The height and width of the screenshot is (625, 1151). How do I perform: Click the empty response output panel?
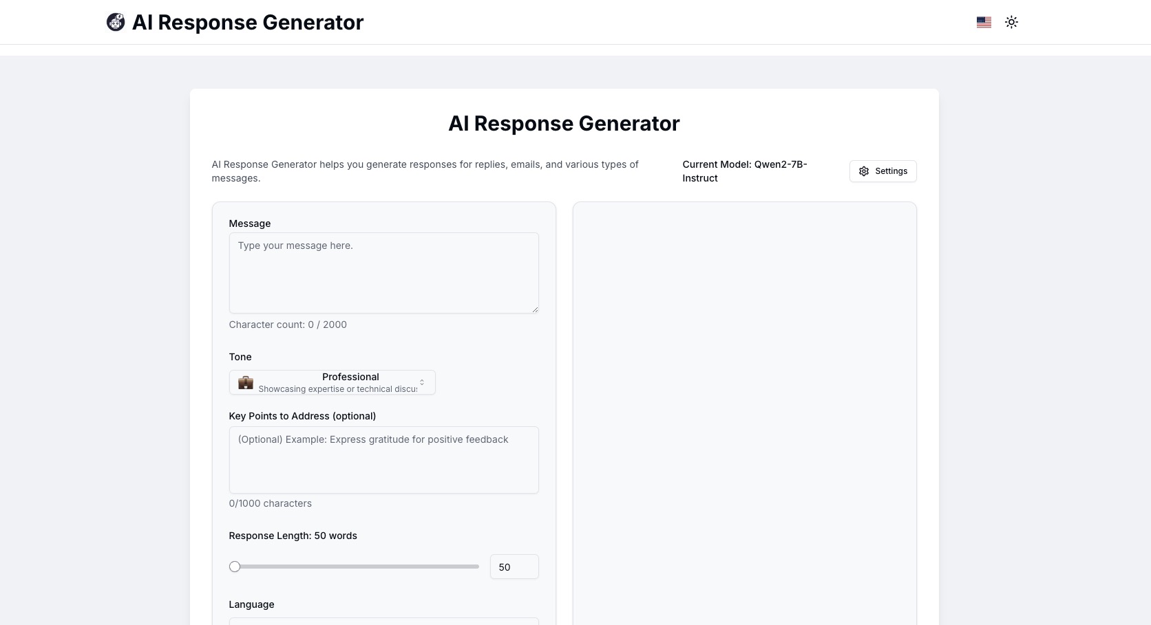(x=744, y=413)
